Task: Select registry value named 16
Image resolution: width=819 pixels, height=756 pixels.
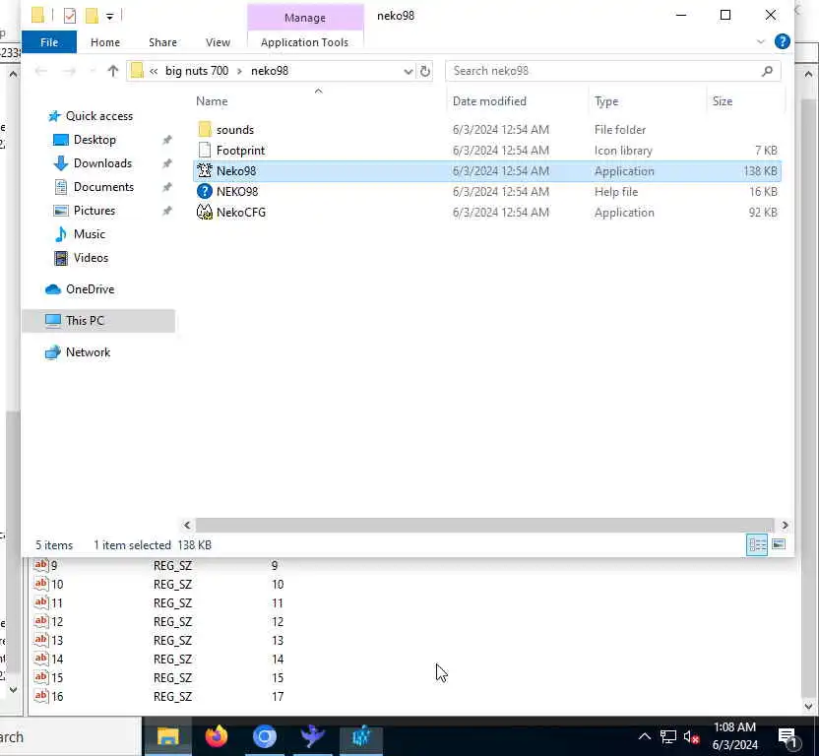Action: tap(56, 696)
